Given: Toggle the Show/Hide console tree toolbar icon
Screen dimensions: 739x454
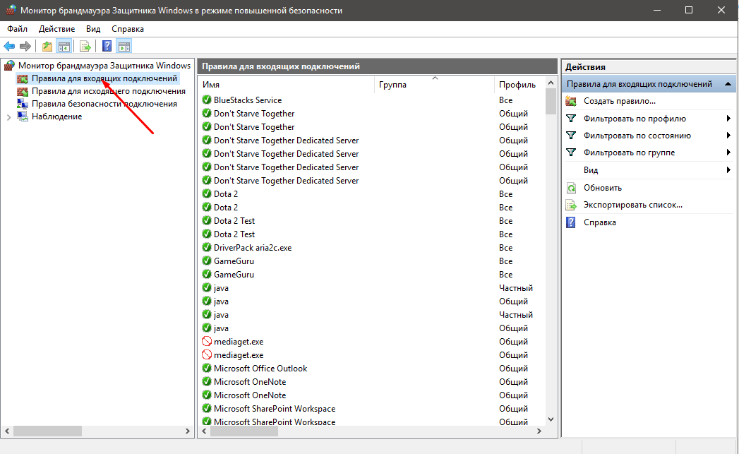Looking at the screenshot, I should click(64, 46).
